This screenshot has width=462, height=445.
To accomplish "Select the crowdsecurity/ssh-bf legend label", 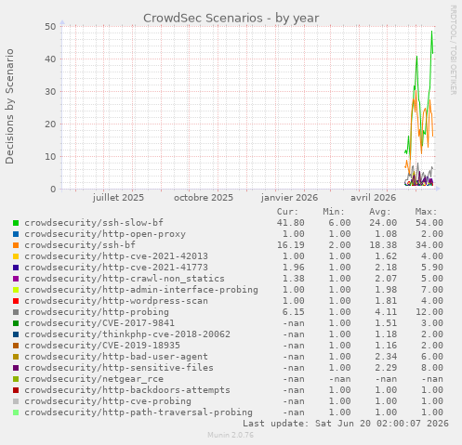I will tap(80, 245).
